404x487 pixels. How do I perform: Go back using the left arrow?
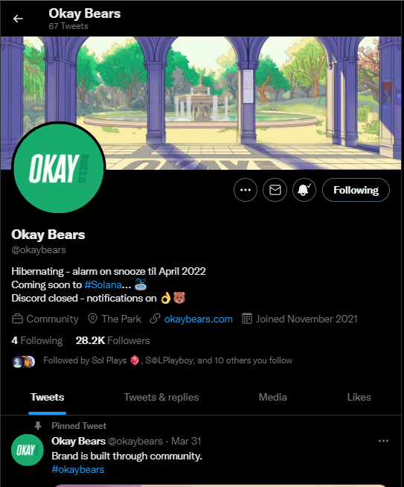(x=18, y=19)
